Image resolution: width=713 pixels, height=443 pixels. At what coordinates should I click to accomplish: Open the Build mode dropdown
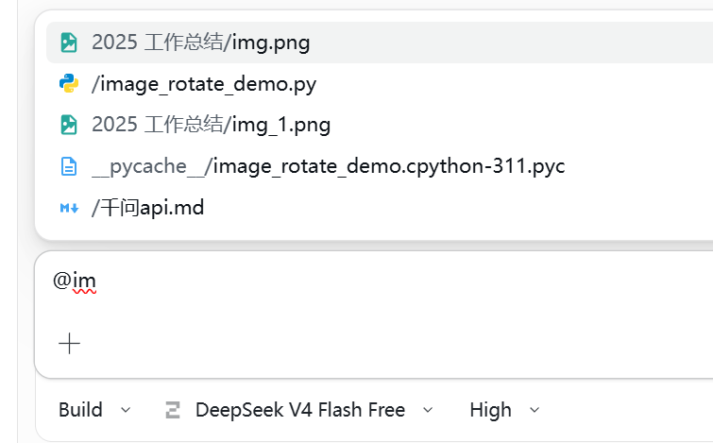[94, 410]
